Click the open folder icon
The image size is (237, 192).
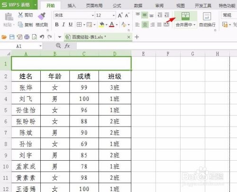point(4,37)
